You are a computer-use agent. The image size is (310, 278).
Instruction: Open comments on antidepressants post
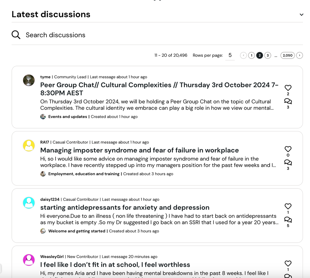[x=288, y=219]
